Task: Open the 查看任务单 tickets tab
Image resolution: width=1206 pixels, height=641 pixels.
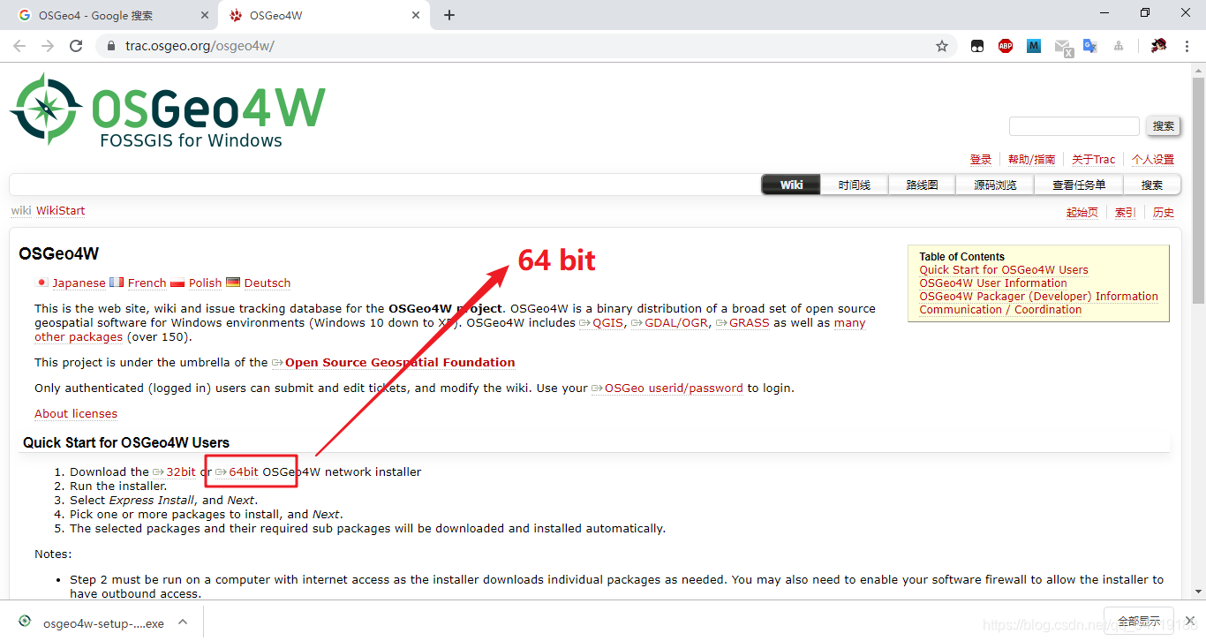Action: click(1078, 185)
